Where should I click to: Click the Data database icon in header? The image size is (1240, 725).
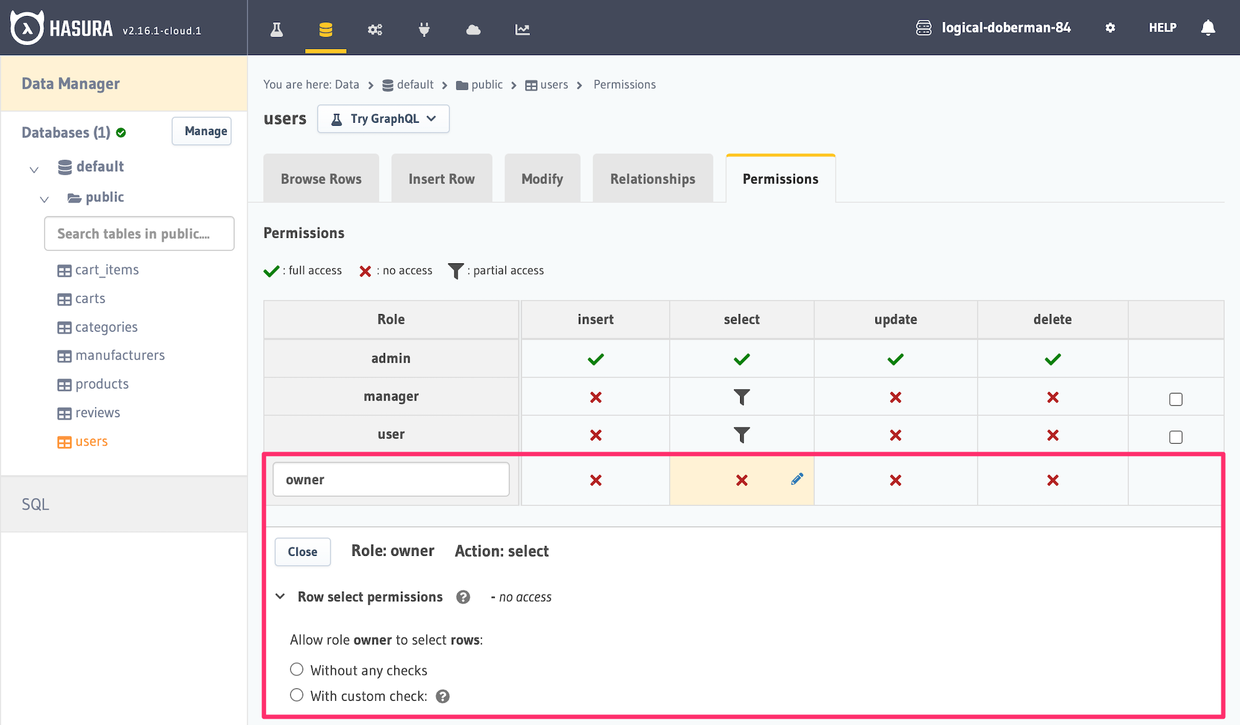[x=325, y=29]
